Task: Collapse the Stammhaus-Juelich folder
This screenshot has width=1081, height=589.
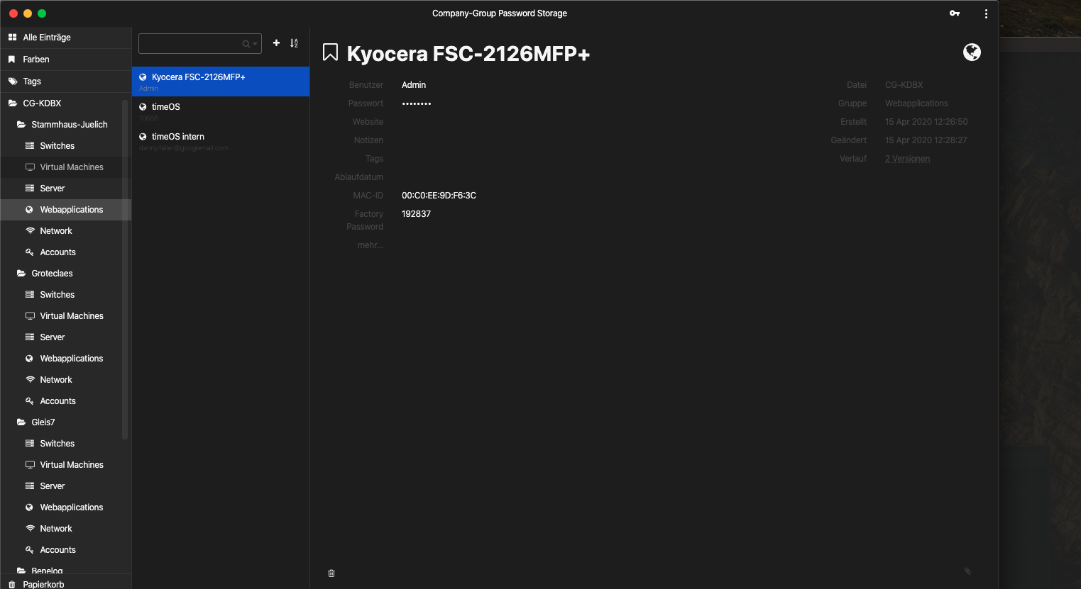Action: (20, 124)
